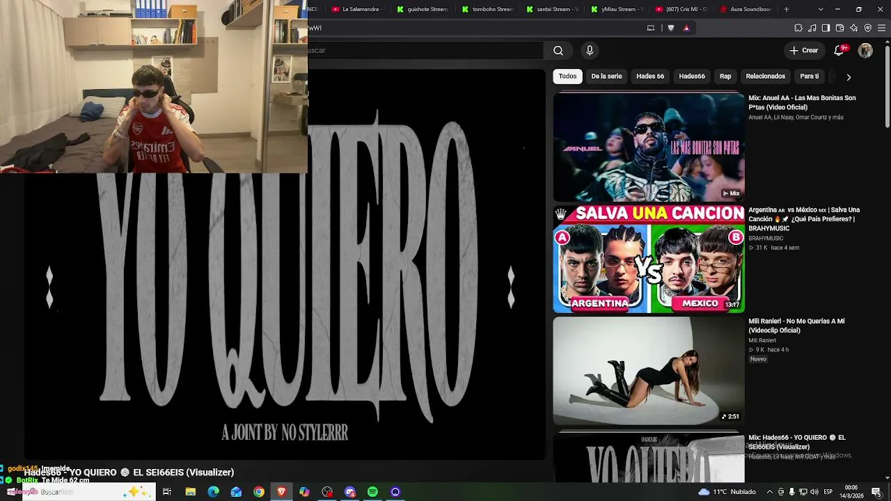Open Outlook mail app from the taskbar
This screenshot has height=501, width=891.
point(236,492)
